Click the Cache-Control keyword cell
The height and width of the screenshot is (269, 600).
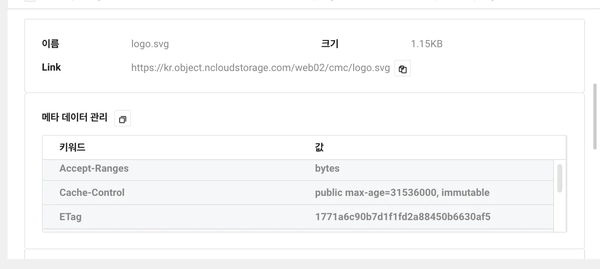coord(92,193)
